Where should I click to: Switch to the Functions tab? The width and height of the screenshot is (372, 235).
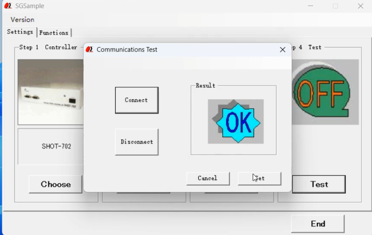(x=54, y=33)
